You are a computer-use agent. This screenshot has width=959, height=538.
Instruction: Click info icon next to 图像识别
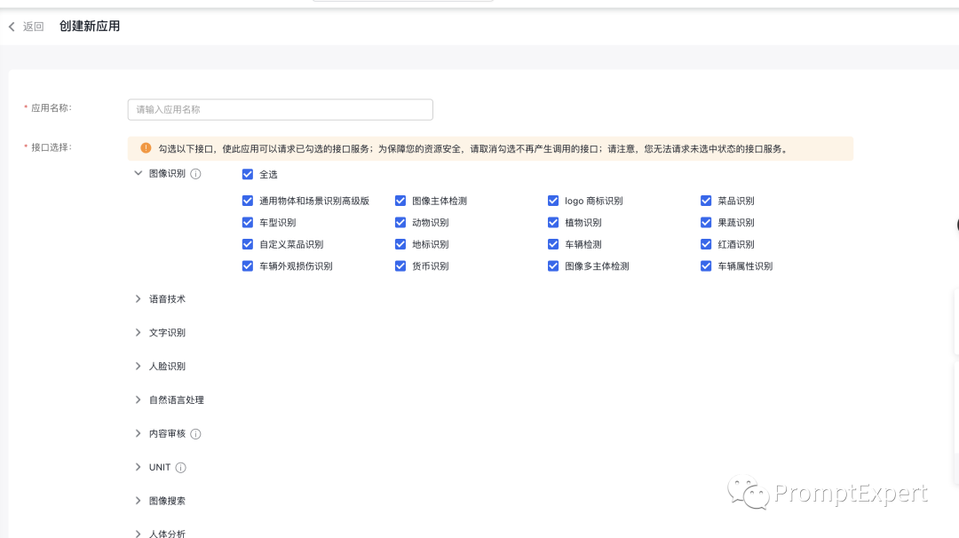point(195,174)
